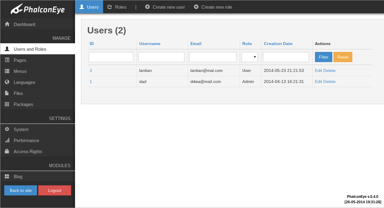Click the System gear icon
Screen dimensions: 384x208
(x=7, y=129)
